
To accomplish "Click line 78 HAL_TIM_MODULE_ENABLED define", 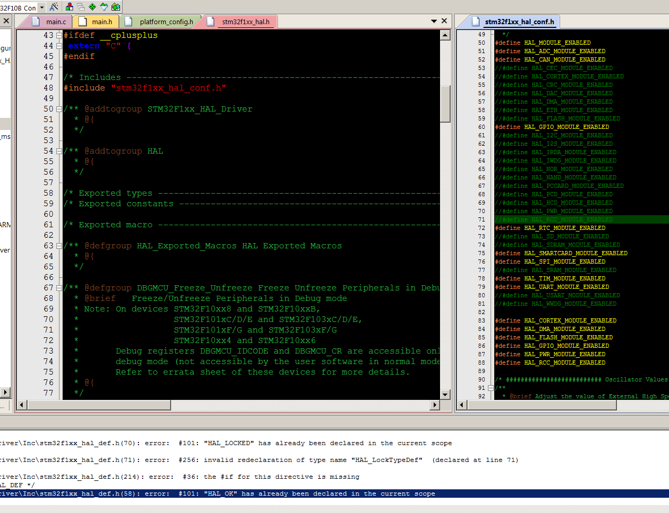I will 550,278.
